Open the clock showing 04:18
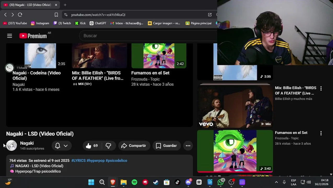 point(322,182)
